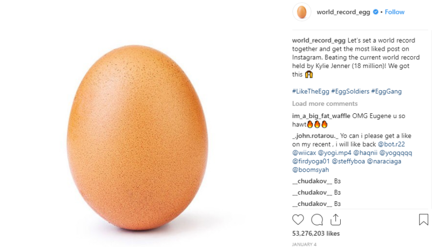432x247 pixels.
Task: Click the blue verified badge
Action: (375, 12)
